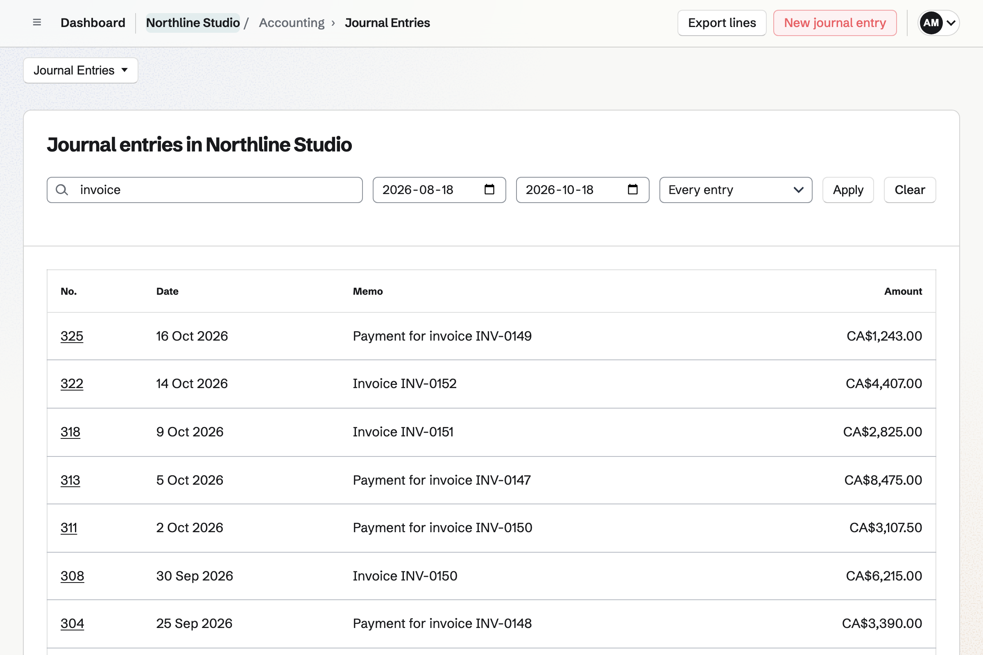Screen dimensions: 983x655
Task: Open journal entry 311
Action: click(x=68, y=528)
